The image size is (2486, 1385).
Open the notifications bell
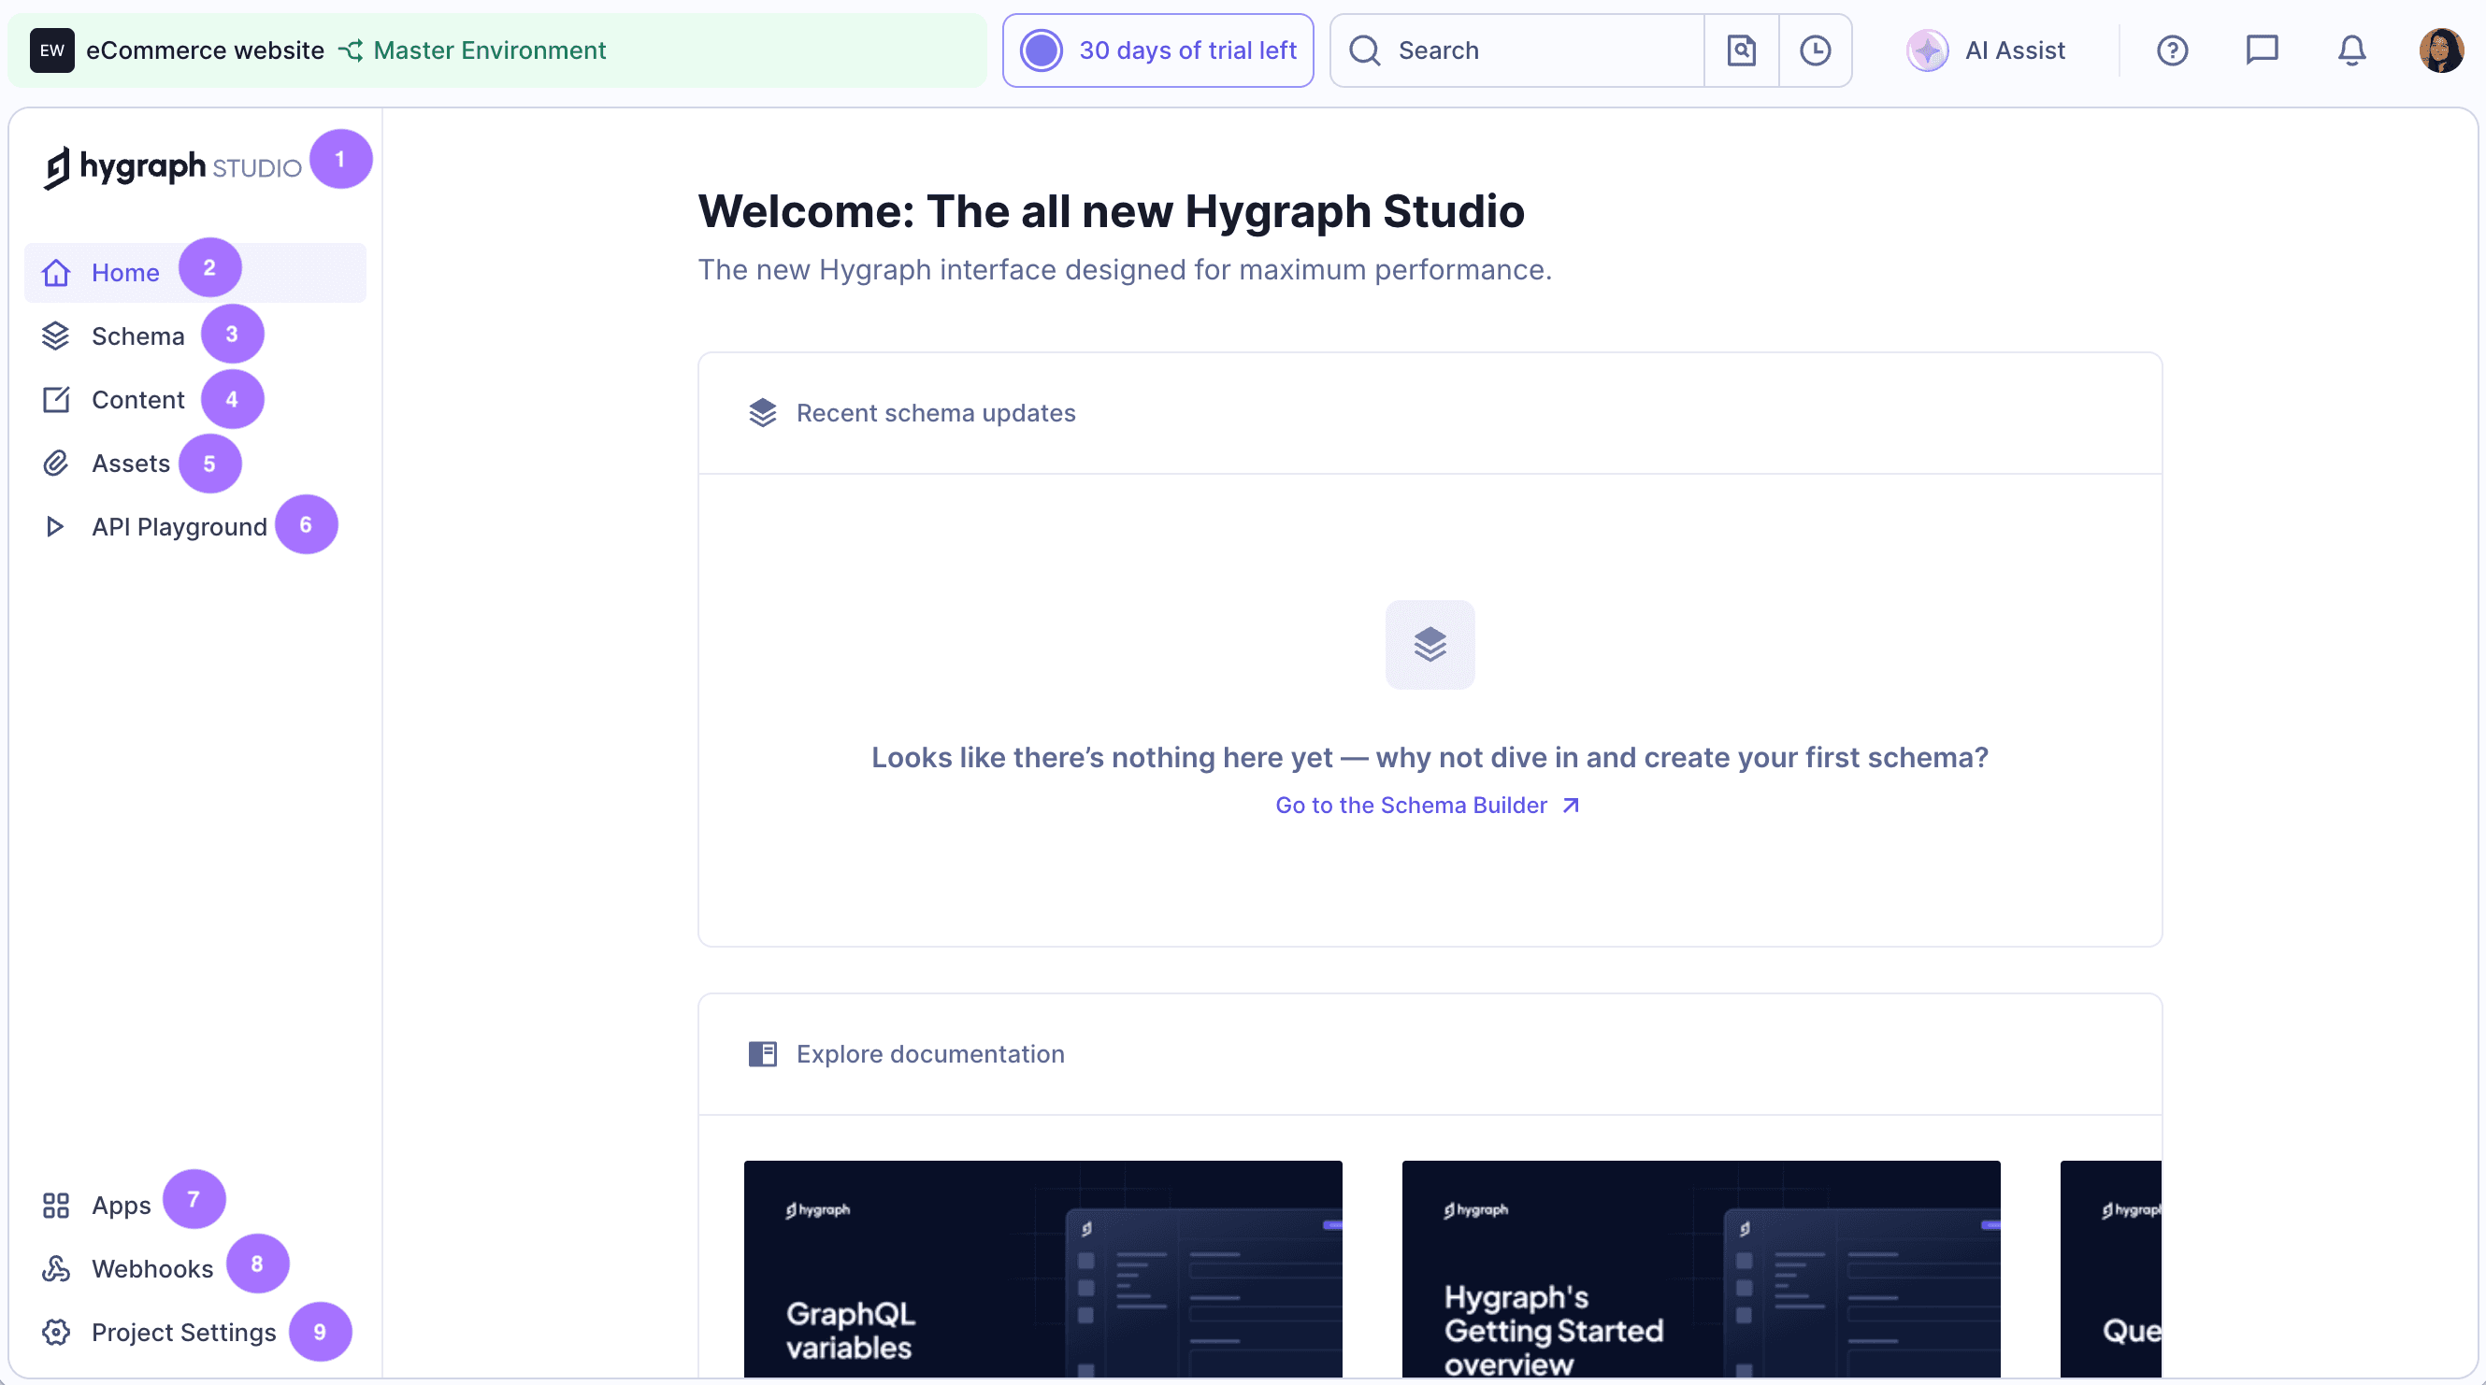coord(2350,50)
